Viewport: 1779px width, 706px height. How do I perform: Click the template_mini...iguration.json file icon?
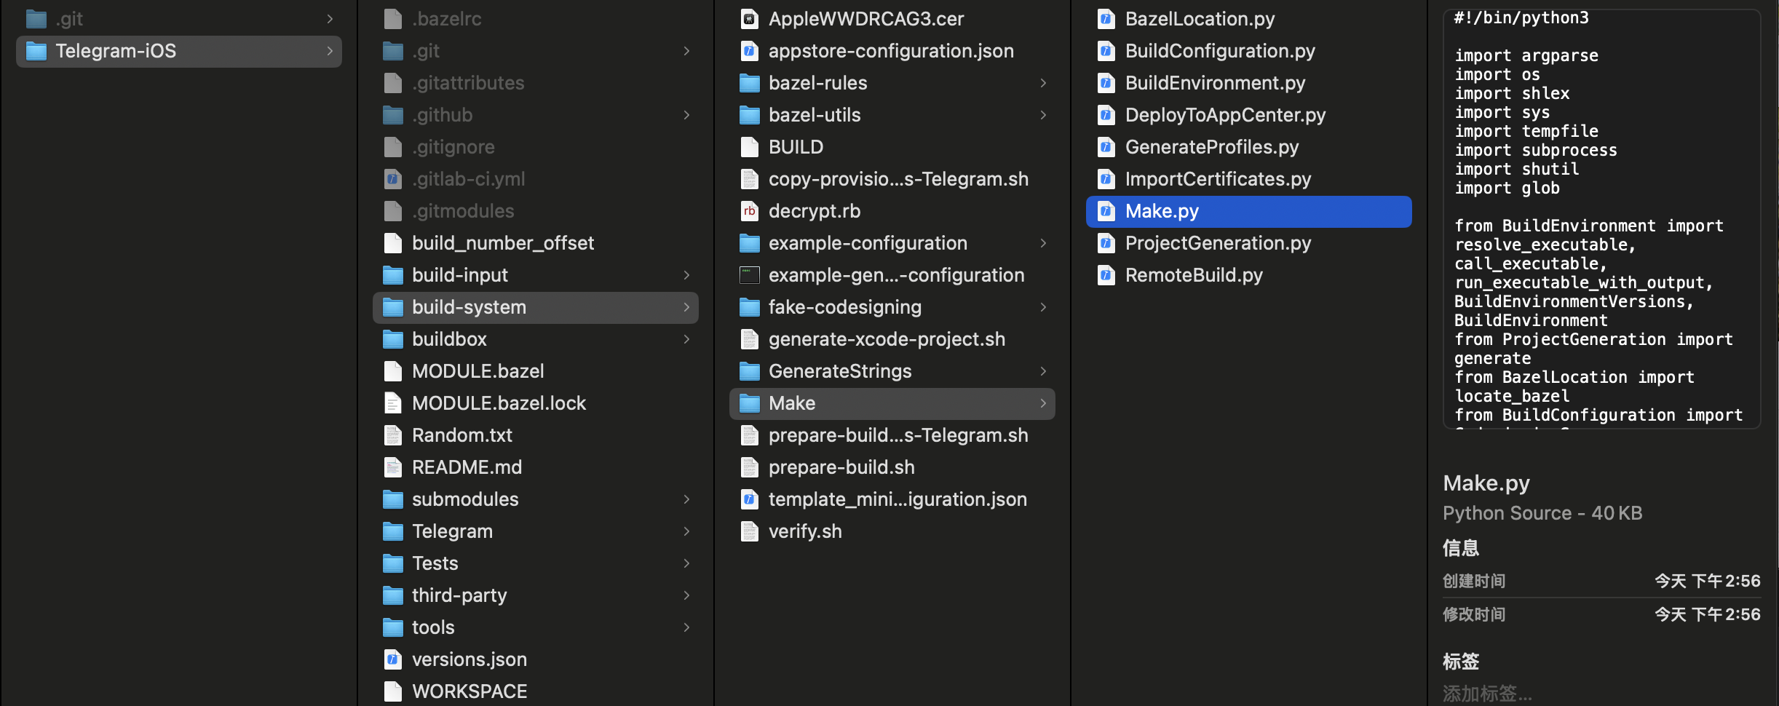click(750, 499)
